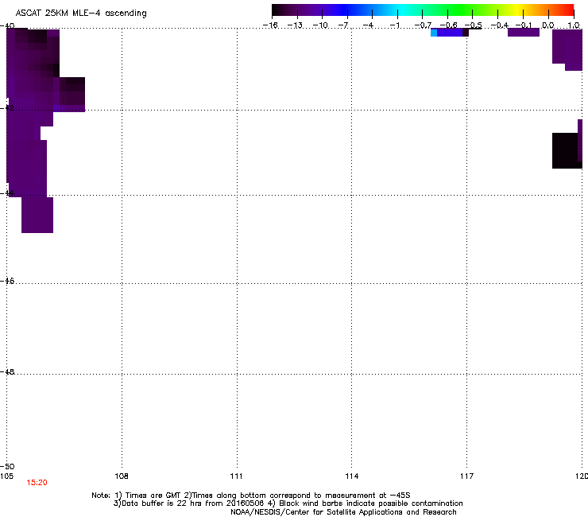
Task: Click the 105 longitude axis label
Action: tap(6, 476)
